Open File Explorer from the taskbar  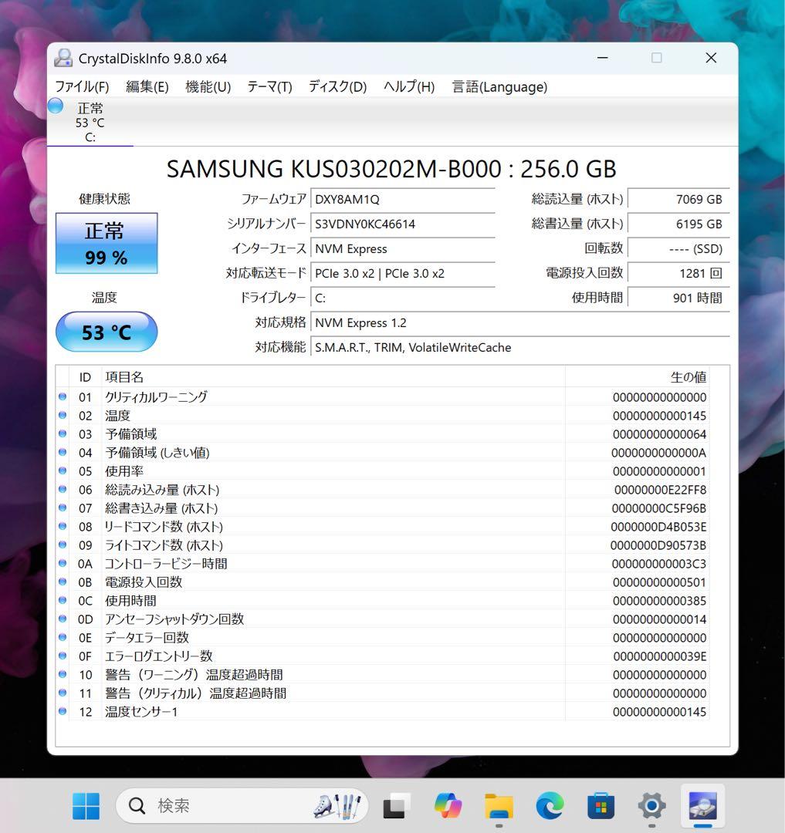point(499,806)
